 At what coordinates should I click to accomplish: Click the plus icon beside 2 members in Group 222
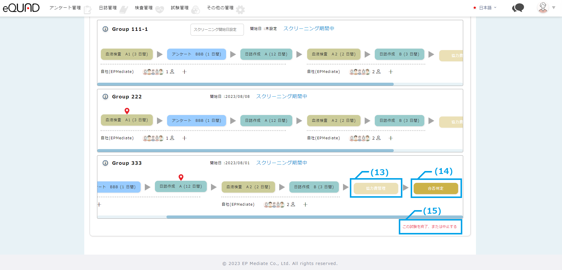pos(391,138)
